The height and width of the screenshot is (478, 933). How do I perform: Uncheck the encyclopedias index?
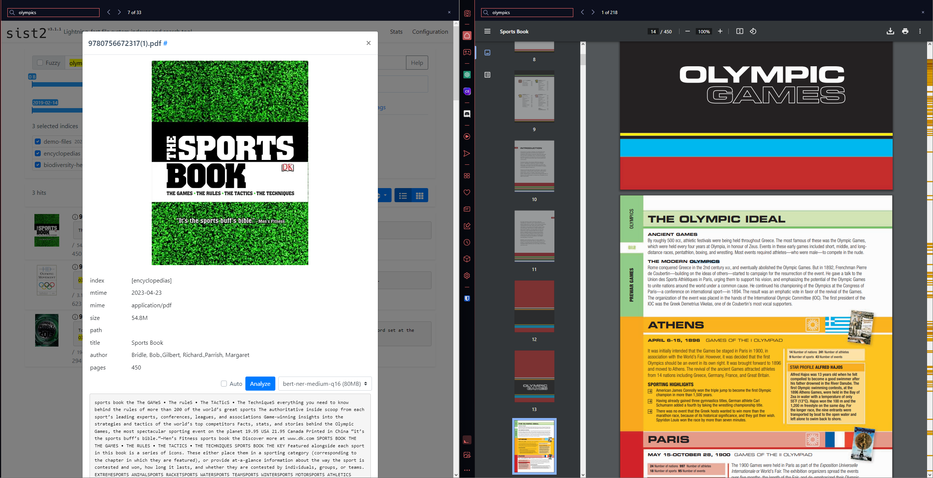pyautogui.click(x=38, y=153)
